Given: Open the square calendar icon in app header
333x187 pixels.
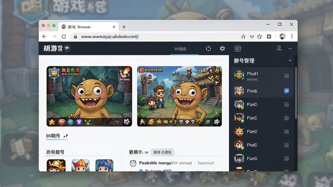Looking at the screenshot, I should (238, 49).
